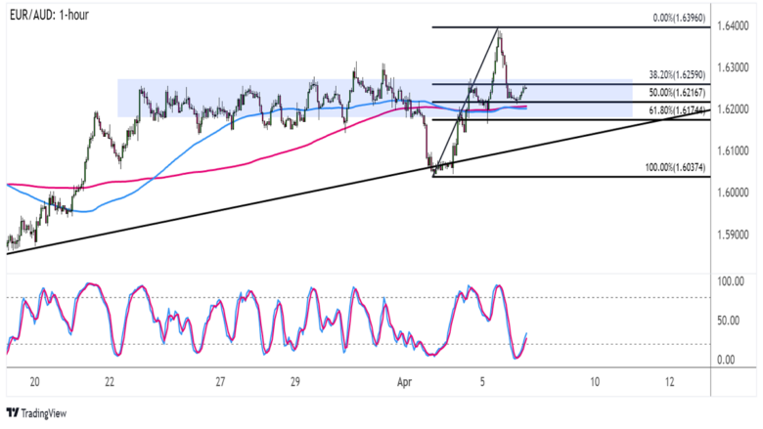Click the candlestick peak at swing high
The width and height of the screenshot is (763, 429).
(x=499, y=31)
